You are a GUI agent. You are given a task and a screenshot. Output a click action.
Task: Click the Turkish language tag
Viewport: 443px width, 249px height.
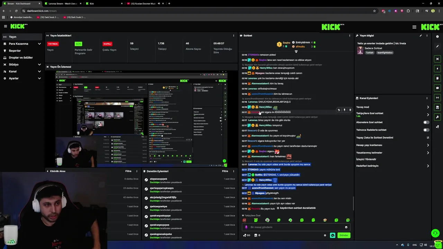[x=370, y=53]
